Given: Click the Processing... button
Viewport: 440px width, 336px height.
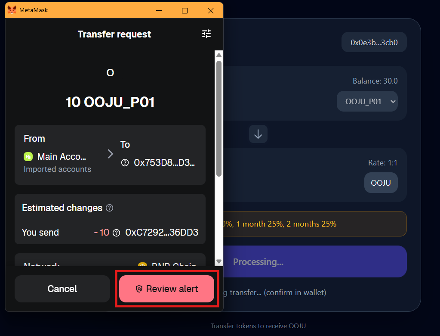Looking at the screenshot, I should (314, 261).
